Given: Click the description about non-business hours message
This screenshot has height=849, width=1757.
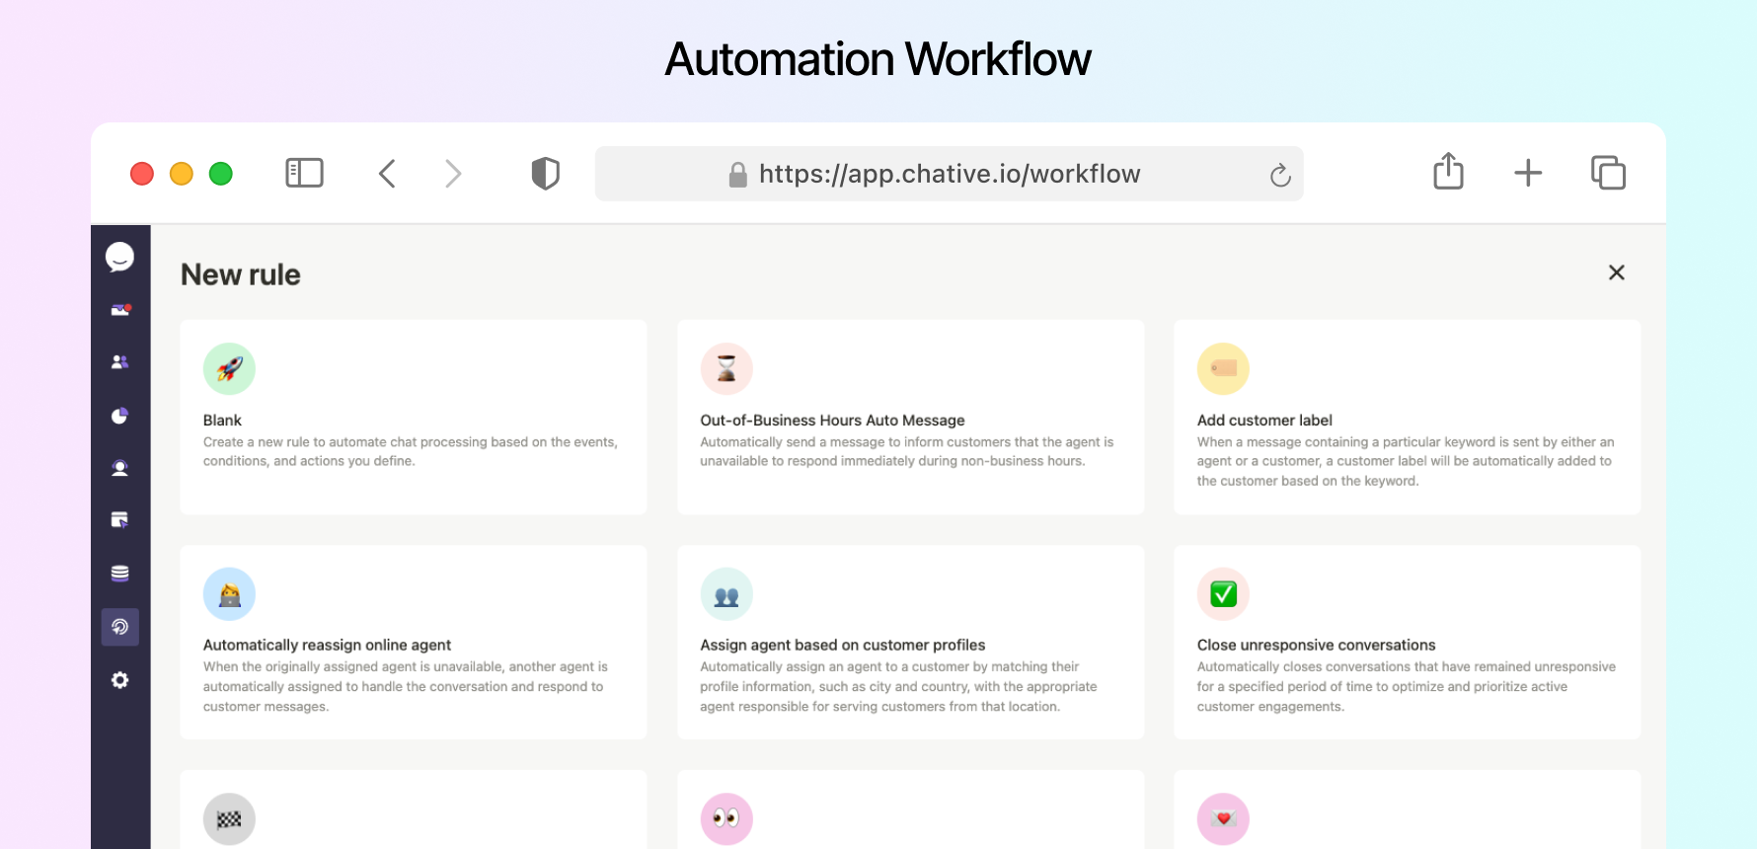Looking at the screenshot, I should point(907,451).
